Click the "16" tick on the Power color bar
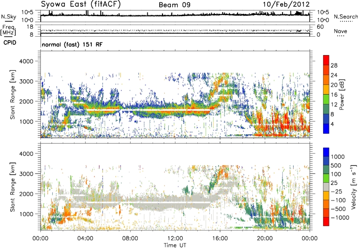 (334, 95)
